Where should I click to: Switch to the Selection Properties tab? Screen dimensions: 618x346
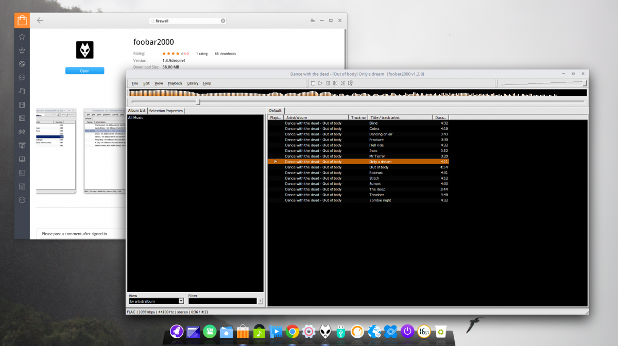(x=166, y=111)
